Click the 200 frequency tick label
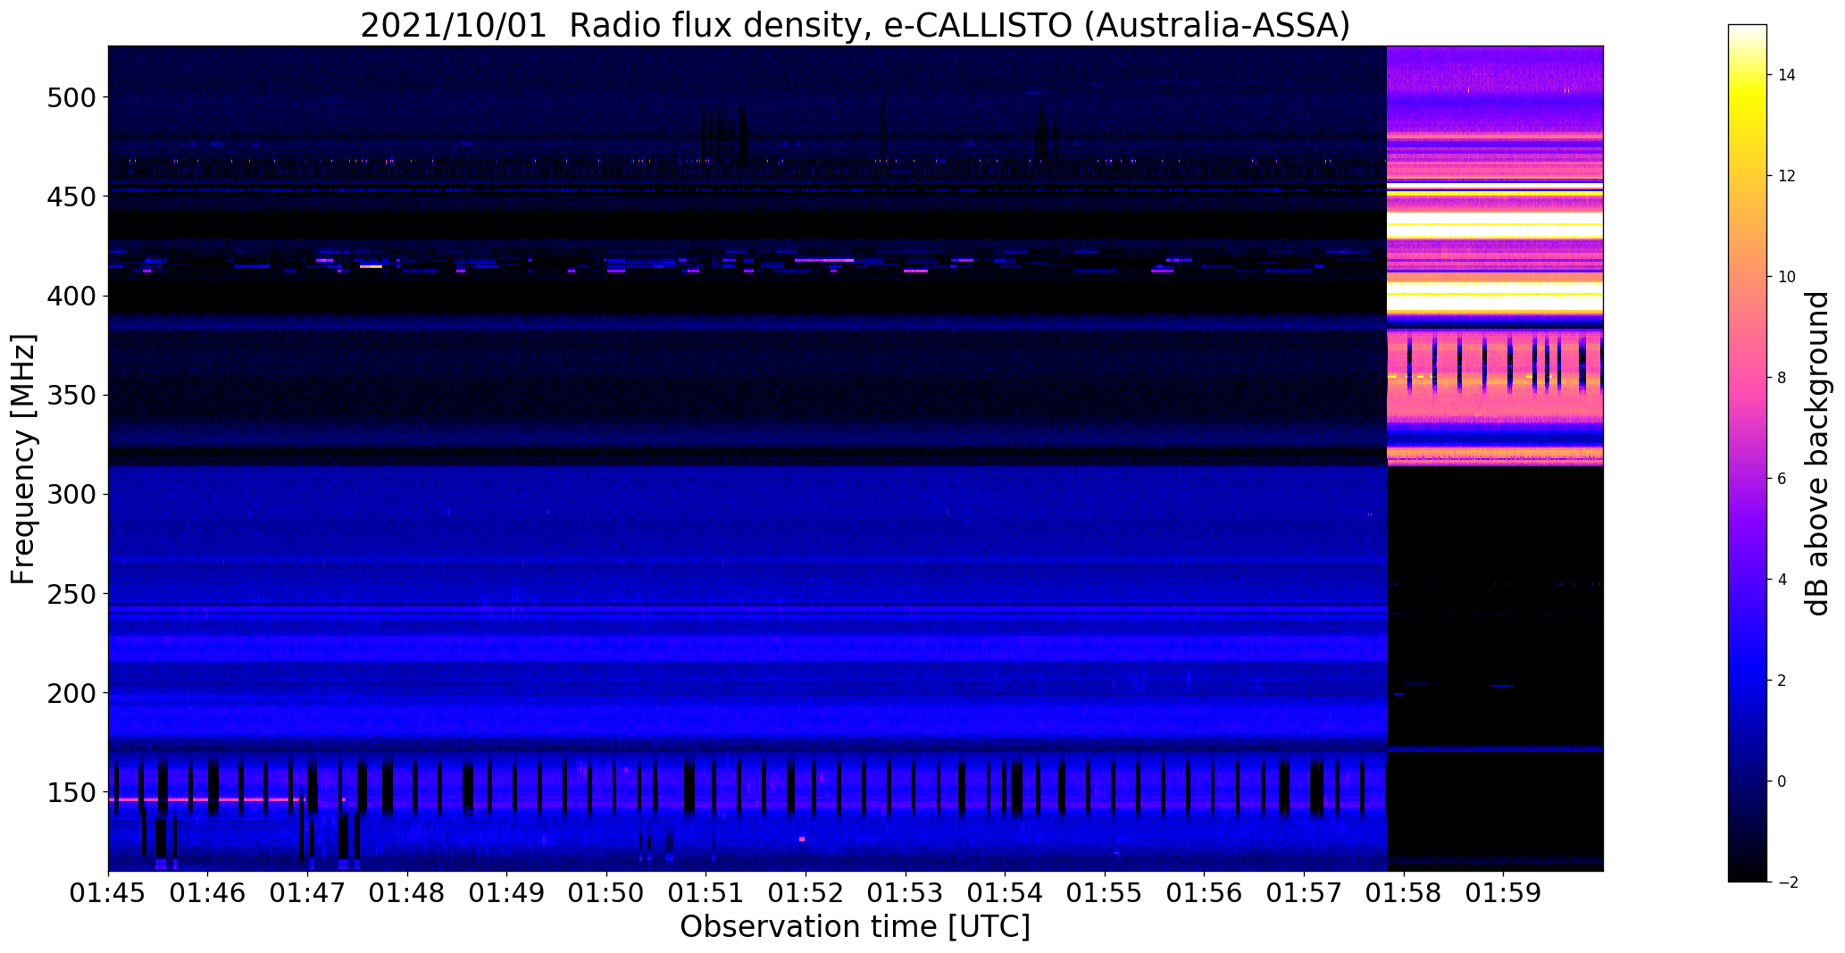 point(70,693)
